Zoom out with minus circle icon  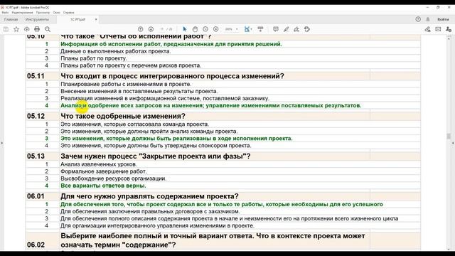[205, 29]
